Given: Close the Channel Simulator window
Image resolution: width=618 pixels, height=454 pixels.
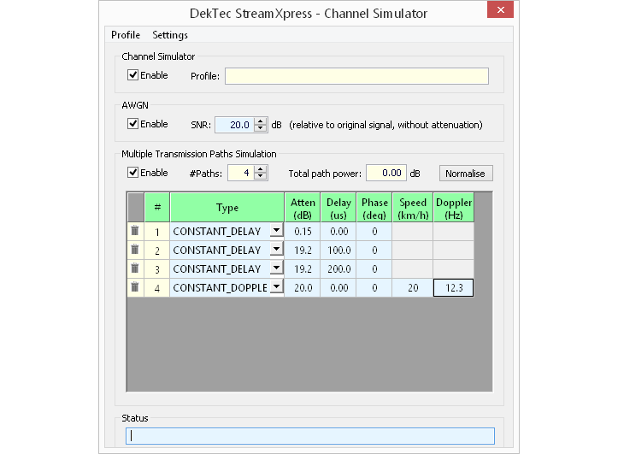Looking at the screenshot, I should click(500, 9).
